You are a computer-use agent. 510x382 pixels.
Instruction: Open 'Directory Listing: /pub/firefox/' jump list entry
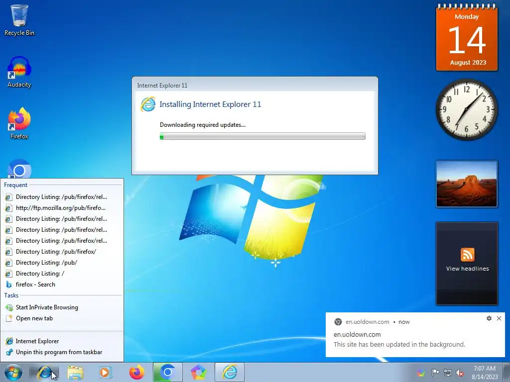[62, 251]
